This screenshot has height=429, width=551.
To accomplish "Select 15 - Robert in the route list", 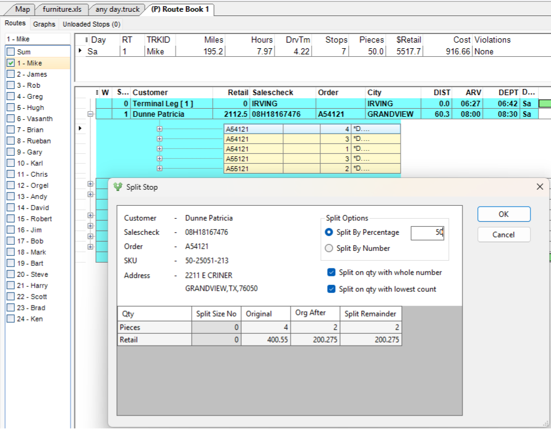I will (35, 219).
